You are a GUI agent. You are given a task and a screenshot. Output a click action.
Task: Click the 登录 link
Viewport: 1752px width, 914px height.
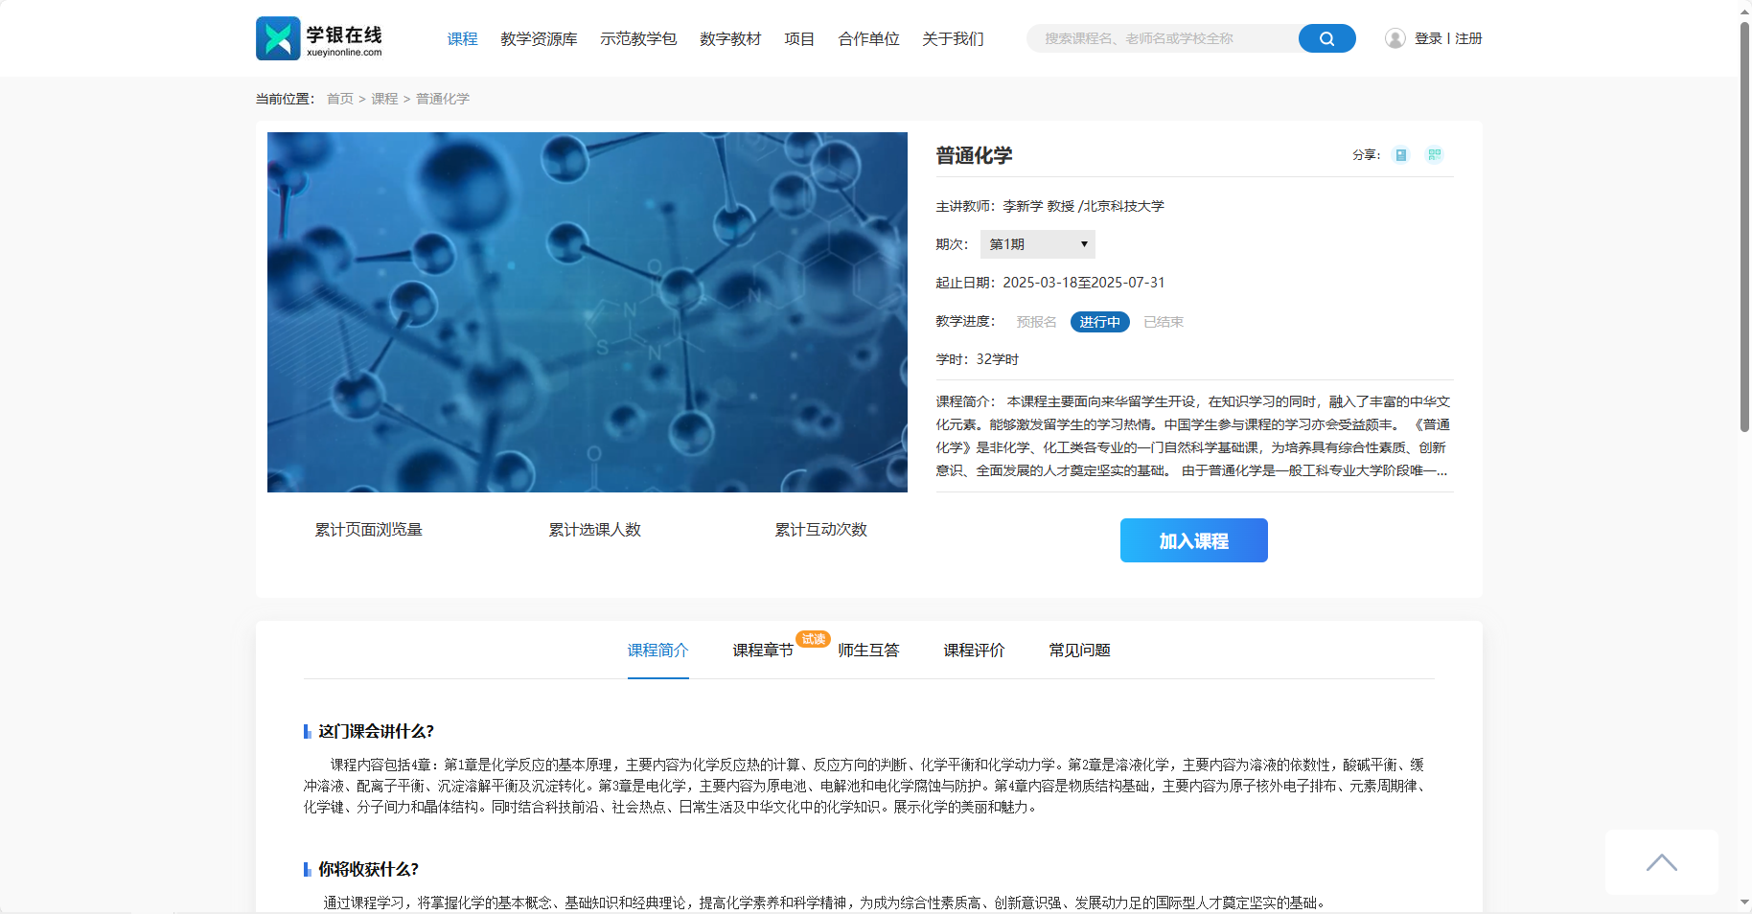[1428, 38]
